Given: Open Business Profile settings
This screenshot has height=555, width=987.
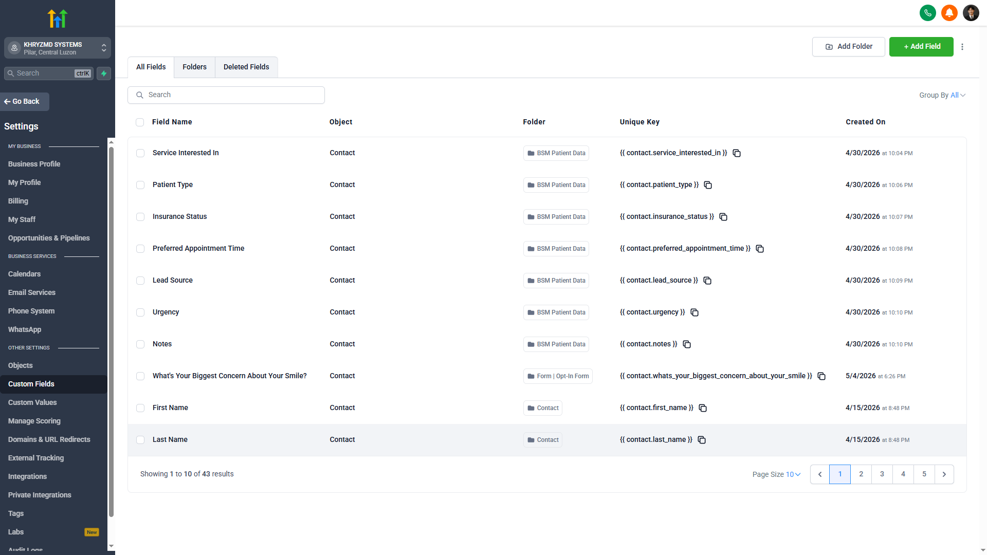Looking at the screenshot, I should tap(34, 164).
